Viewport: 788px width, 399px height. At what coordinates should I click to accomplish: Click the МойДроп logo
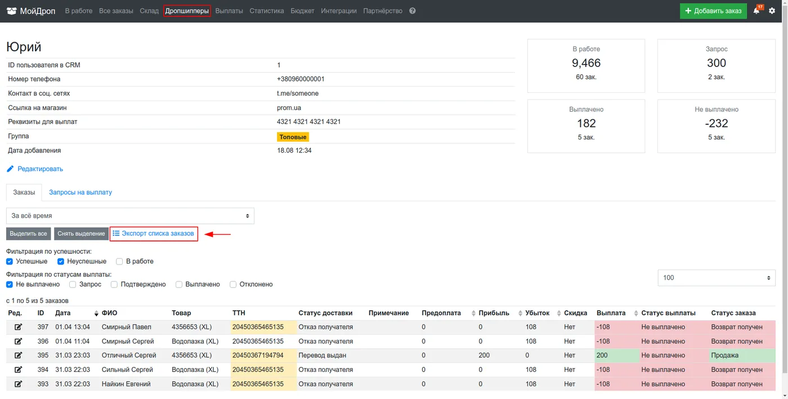point(31,11)
